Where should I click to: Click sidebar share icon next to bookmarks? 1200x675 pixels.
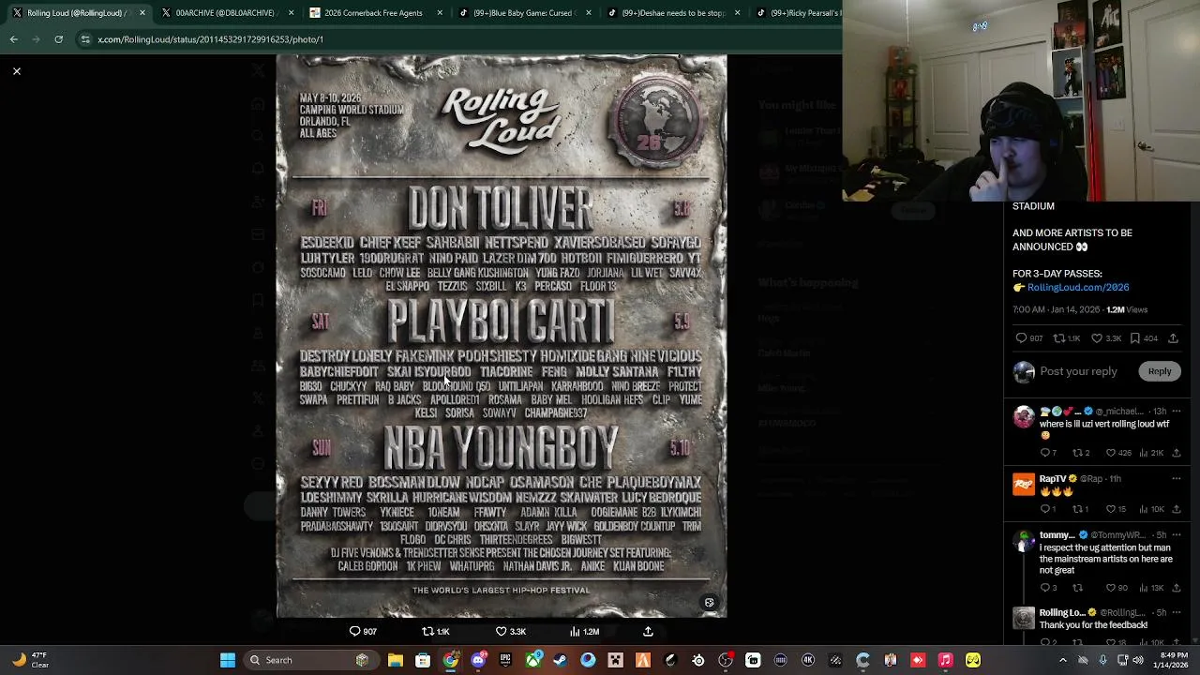[1173, 338]
